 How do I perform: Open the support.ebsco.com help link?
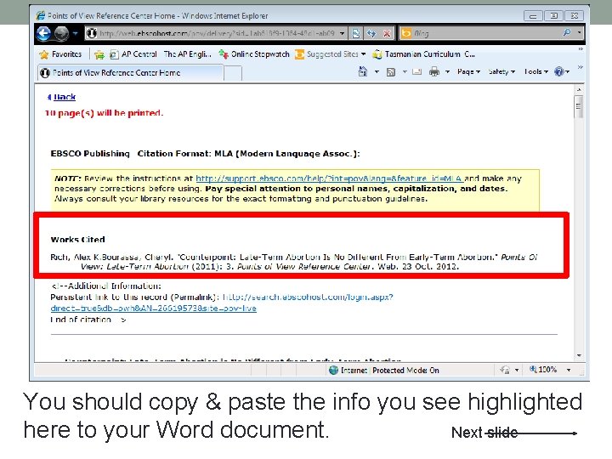click(x=330, y=178)
